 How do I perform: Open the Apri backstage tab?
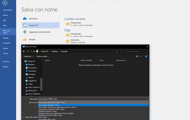[x=4, y=20]
